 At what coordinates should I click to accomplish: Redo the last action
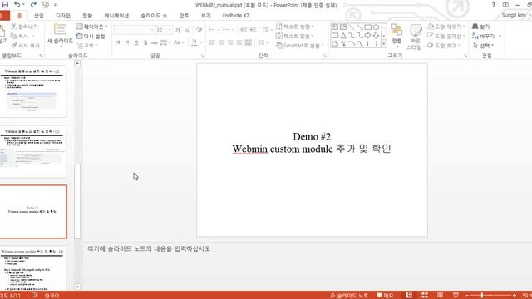coord(33,5)
